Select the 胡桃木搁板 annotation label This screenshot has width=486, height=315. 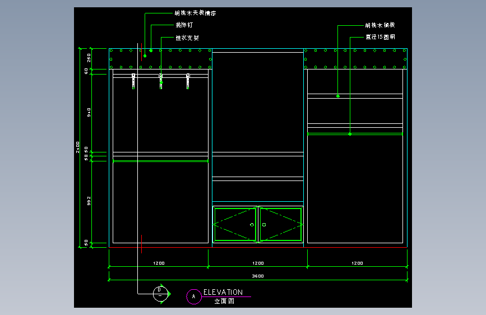click(x=380, y=25)
